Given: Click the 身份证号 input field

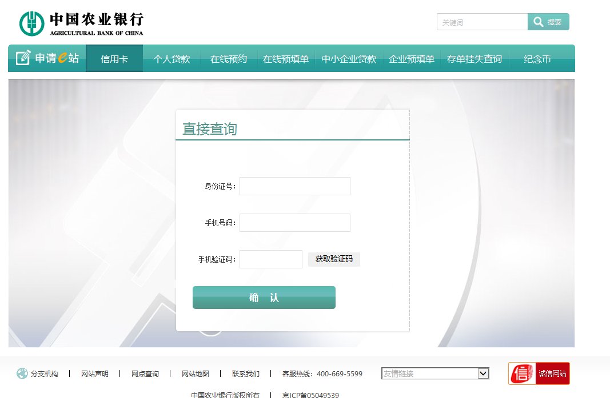Looking at the screenshot, I should coord(294,186).
